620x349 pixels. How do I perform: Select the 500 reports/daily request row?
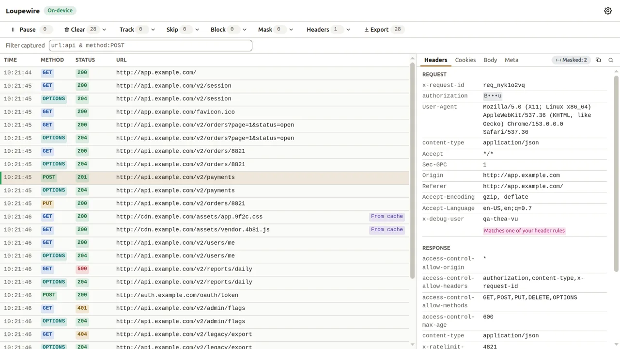point(204,269)
